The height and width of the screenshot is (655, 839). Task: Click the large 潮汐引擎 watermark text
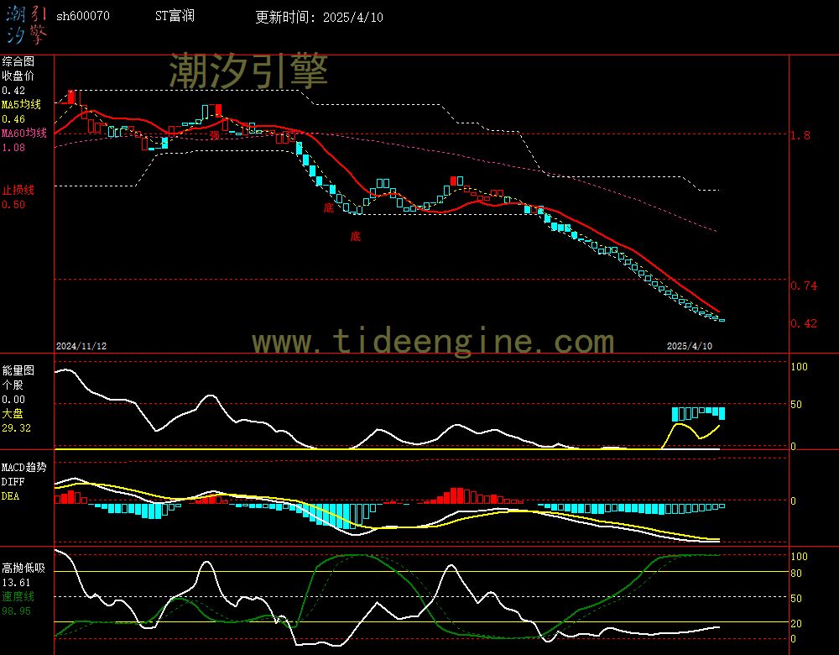(248, 71)
